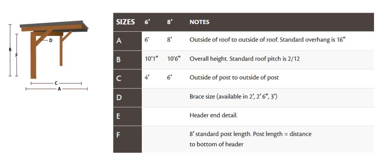The width and height of the screenshot is (382, 168).
Task: Click the D brace label in the diagram
Action: (x=51, y=40)
